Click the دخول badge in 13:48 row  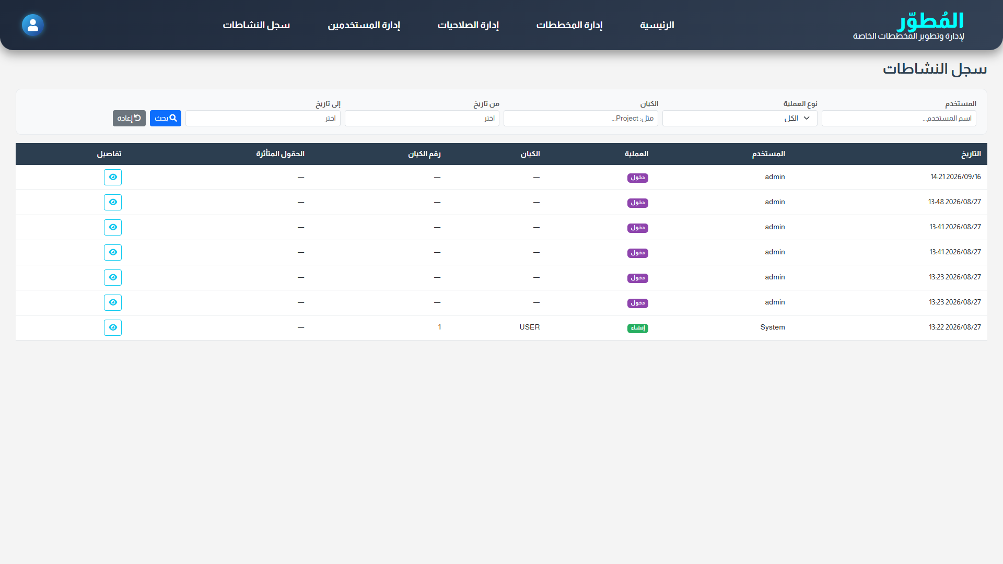pos(638,203)
